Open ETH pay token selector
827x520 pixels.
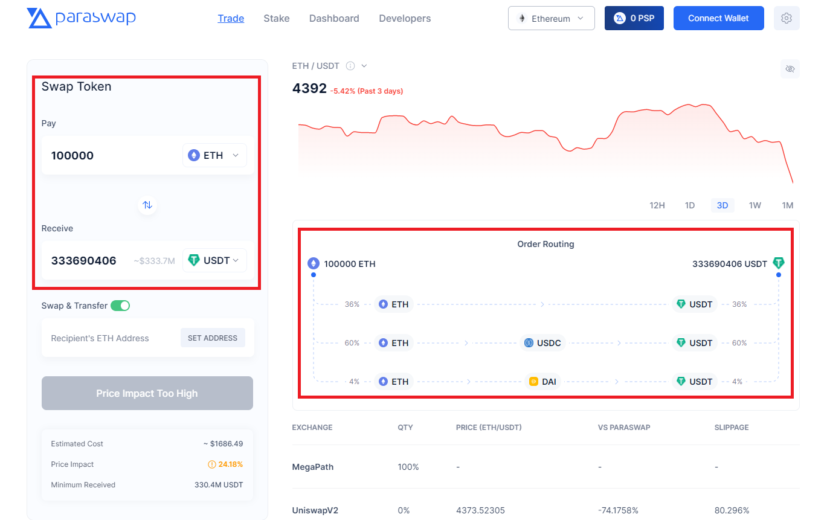pos(214,155)
